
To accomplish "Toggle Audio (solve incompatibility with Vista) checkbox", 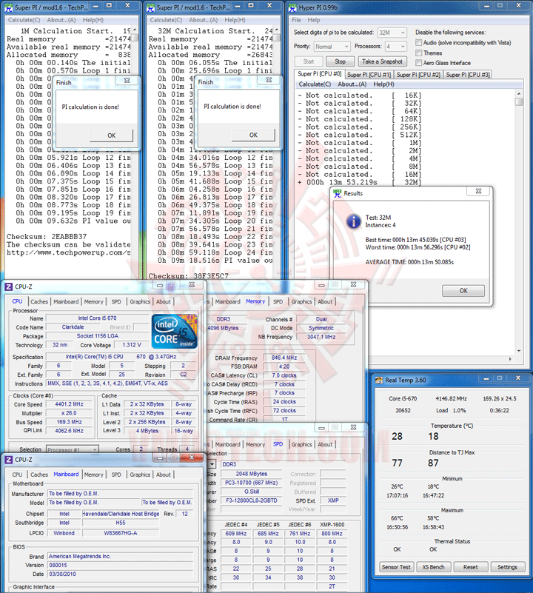I will click(419, 42).
